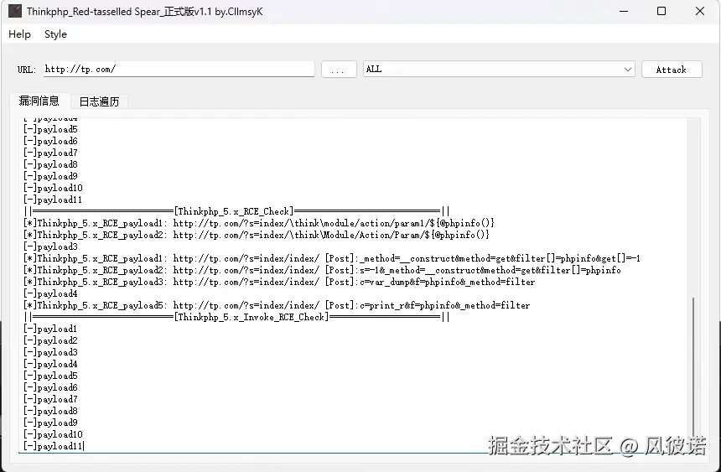Open the Style menu
Screen dimensions: 721x472
pos(55,34)
